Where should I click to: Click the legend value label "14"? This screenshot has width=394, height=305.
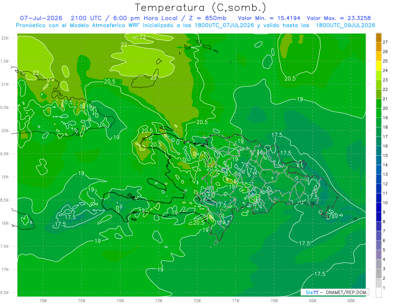coord(385,165)
